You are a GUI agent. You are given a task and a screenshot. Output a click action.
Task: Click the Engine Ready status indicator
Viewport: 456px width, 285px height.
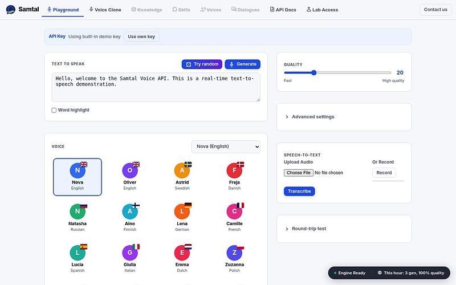(x=349, y=273)
